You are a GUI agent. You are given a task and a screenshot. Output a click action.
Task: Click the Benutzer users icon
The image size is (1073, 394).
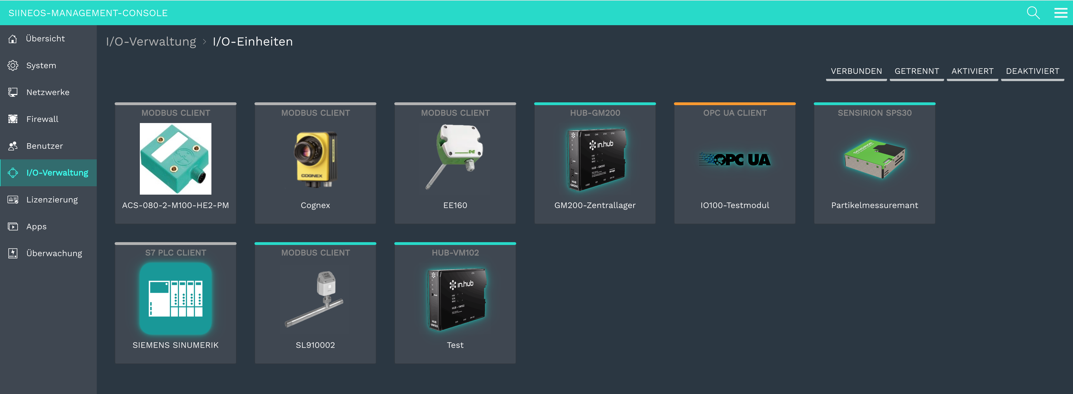13,146
